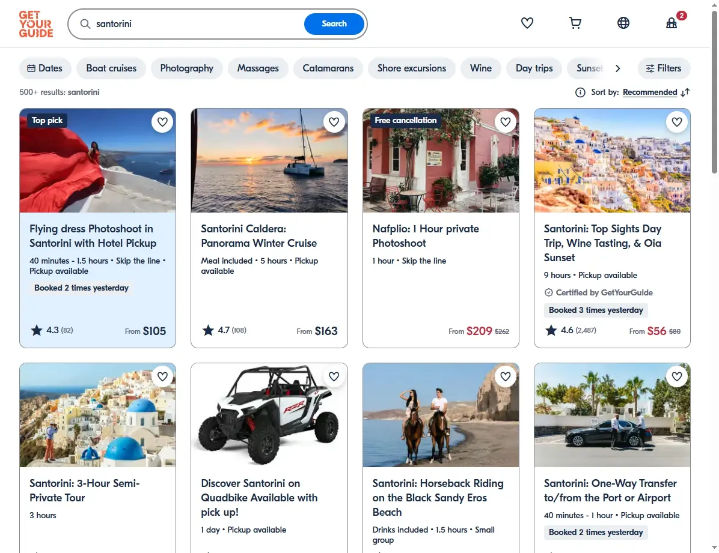Viewport: 719px width, 553px height.
Task: Click the 500+ results: santorini text
Action: [59, 92]
